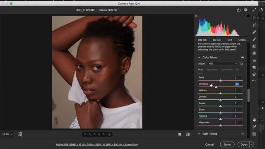Open the Snapshots panel icon
The width and height of the screenshot is (265, 149).
click(254, 67)
